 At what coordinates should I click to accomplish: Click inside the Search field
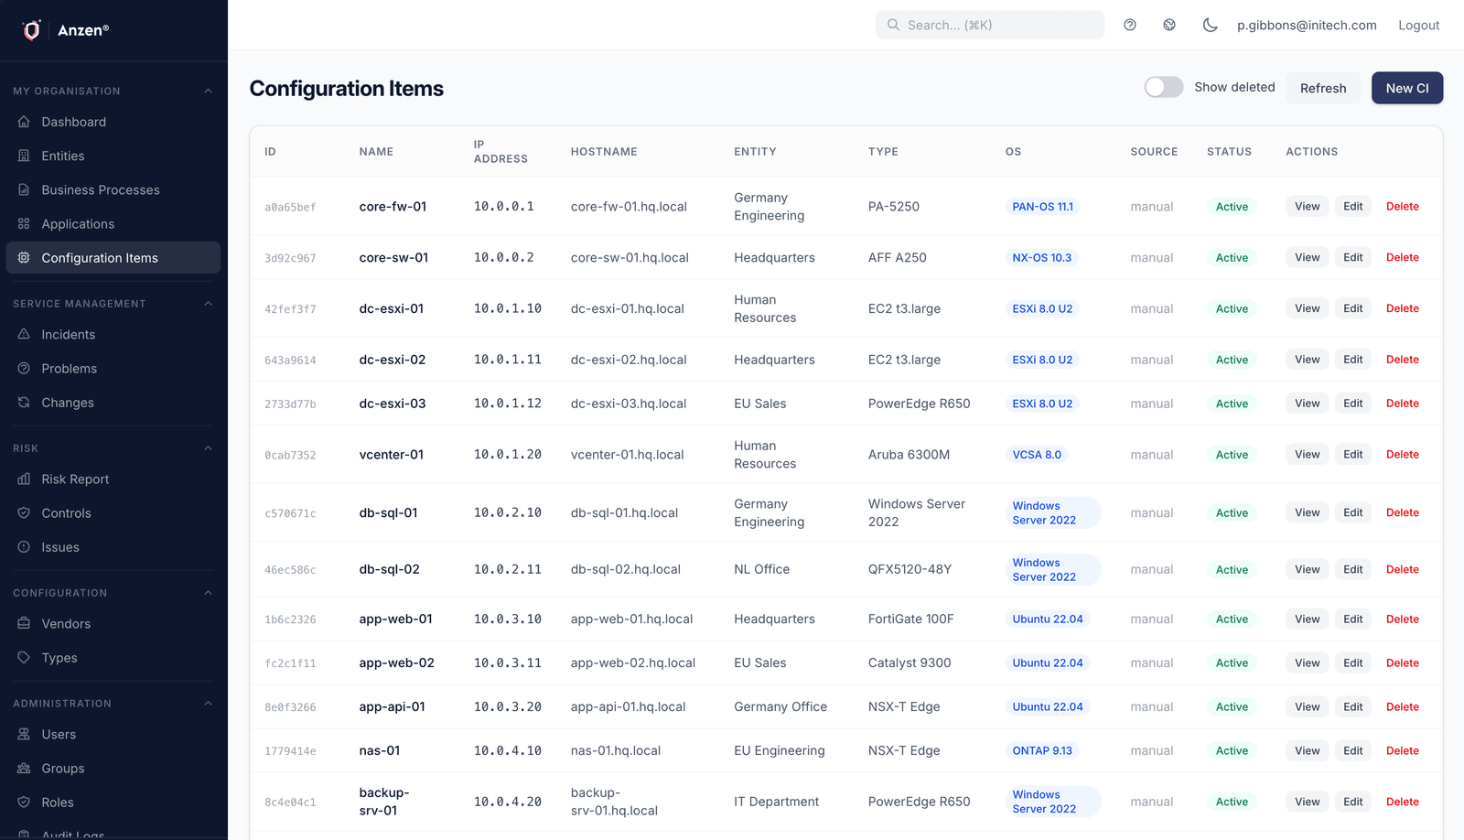[988, 25]
